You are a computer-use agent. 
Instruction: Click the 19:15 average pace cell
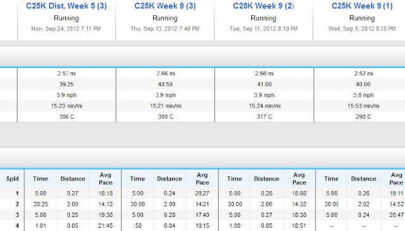click(x=202, y=226)
